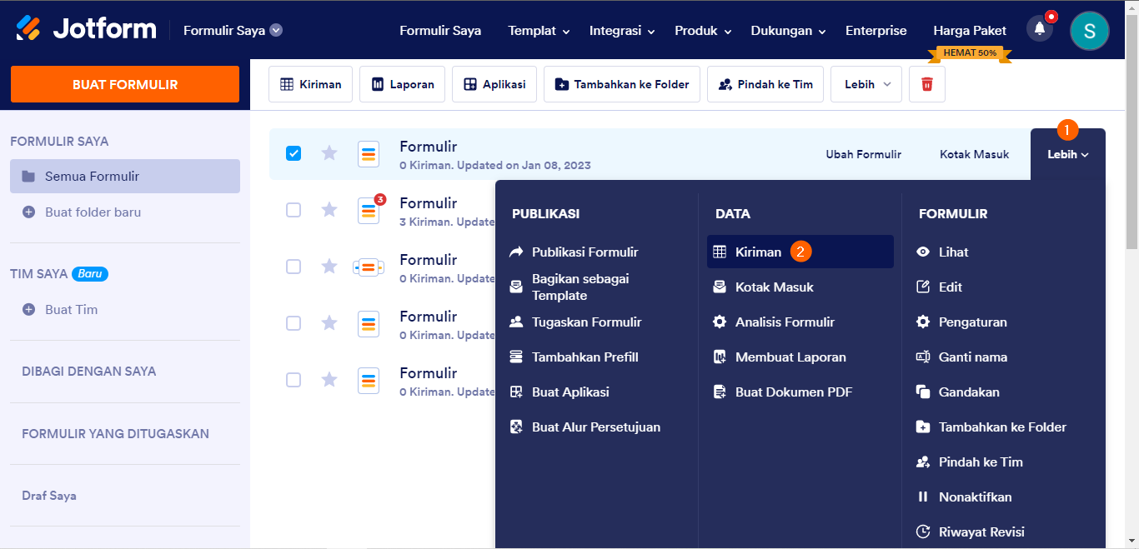Click the Ubah Formulir link

point(863,154)
